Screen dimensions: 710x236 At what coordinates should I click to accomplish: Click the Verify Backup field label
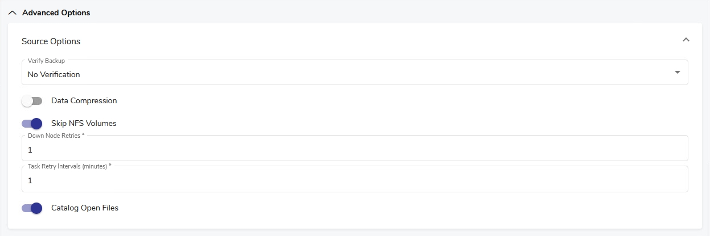(x=46, y=61)
